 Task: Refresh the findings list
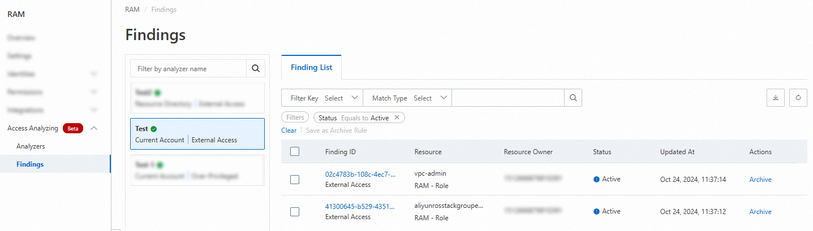pyautogui.click(x=798, y=98)
